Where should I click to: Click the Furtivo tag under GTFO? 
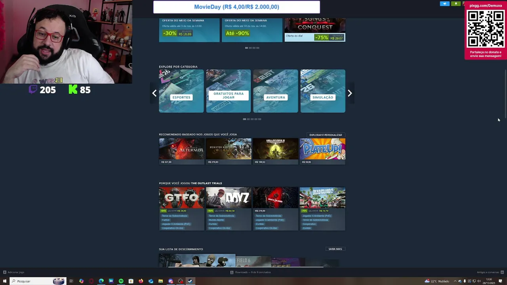[x=166, y=220]
